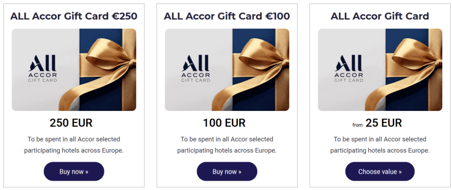
Task: Select the ALL Accor Gift Card heading without amount
Action: click(380, 16)
